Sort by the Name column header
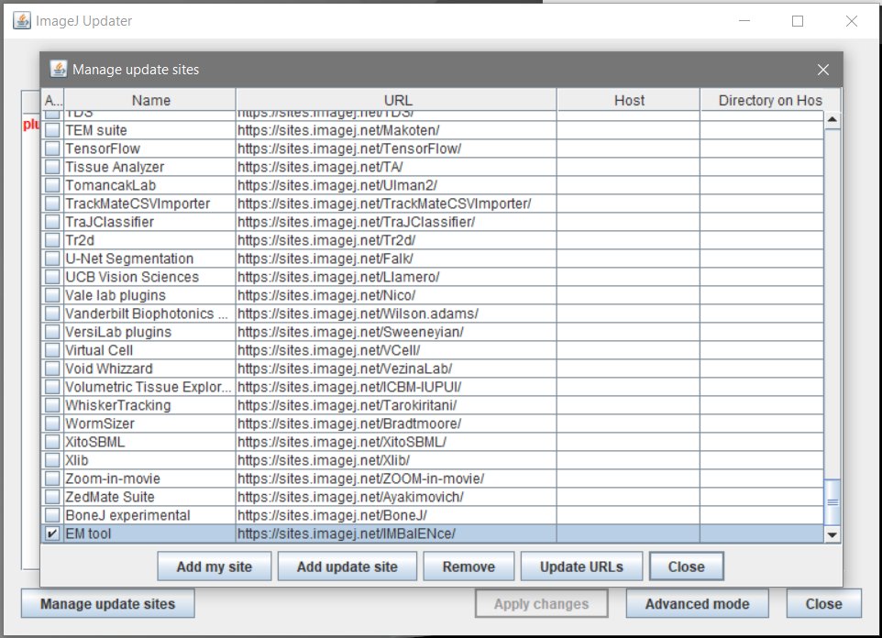882x638 pixels. point(150,100)
